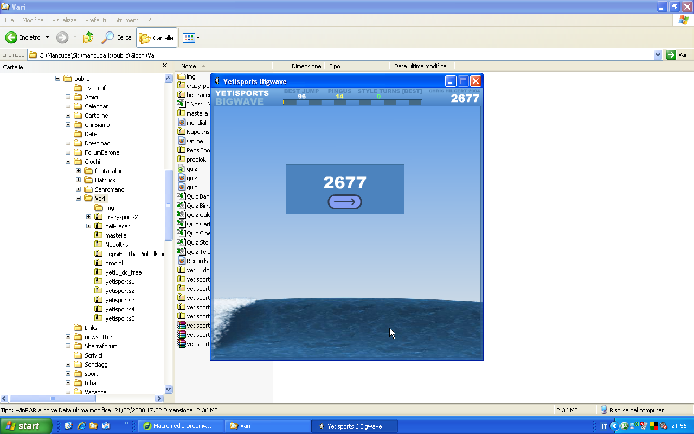Click the penguin icon in Yetisports title bar
Viewport: 694px width, 434px height.
[x=217, y=81]
